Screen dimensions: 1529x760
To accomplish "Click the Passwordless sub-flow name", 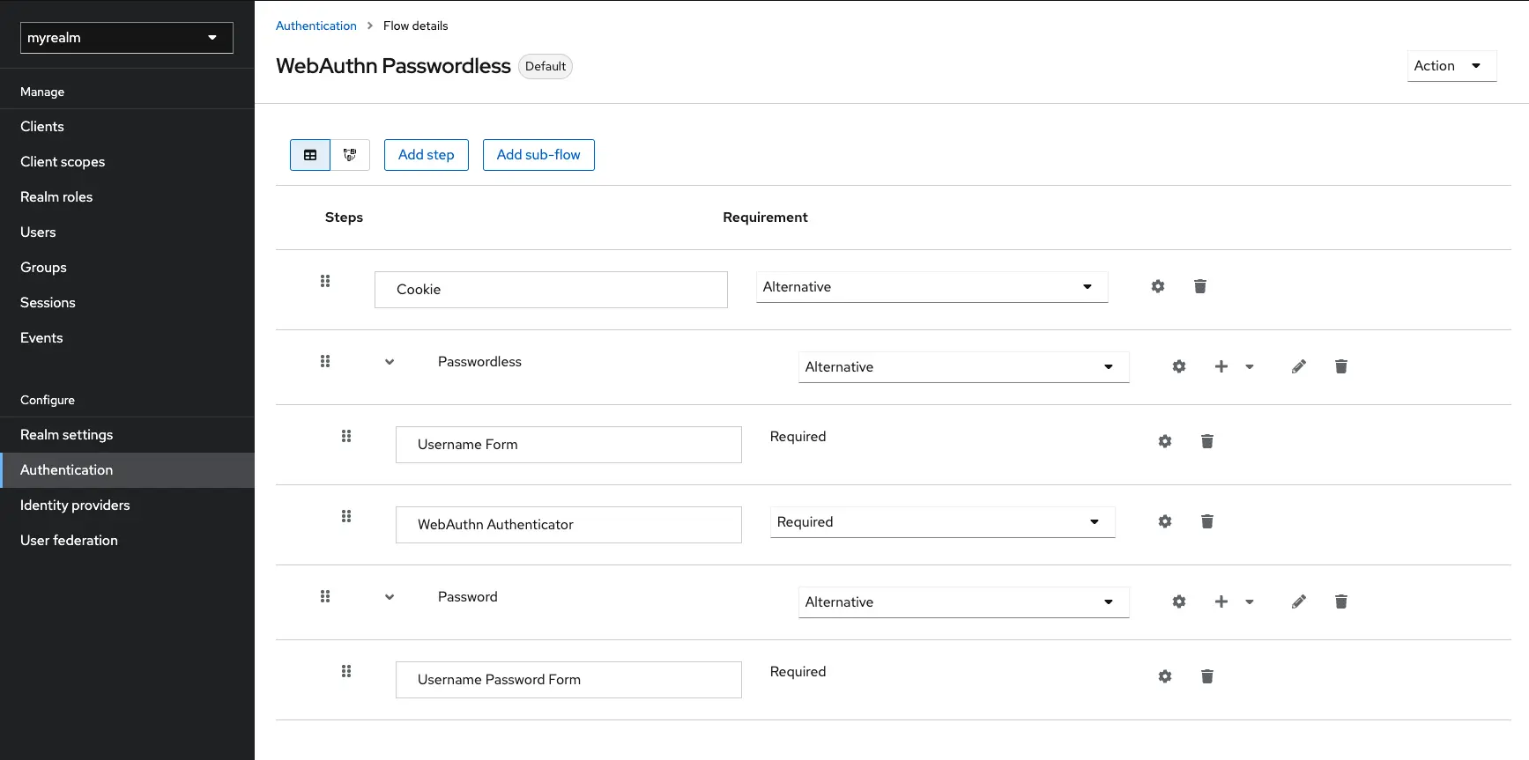I will click(479, 362).
